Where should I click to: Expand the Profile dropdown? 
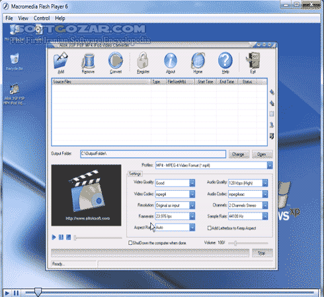point(270,165)
